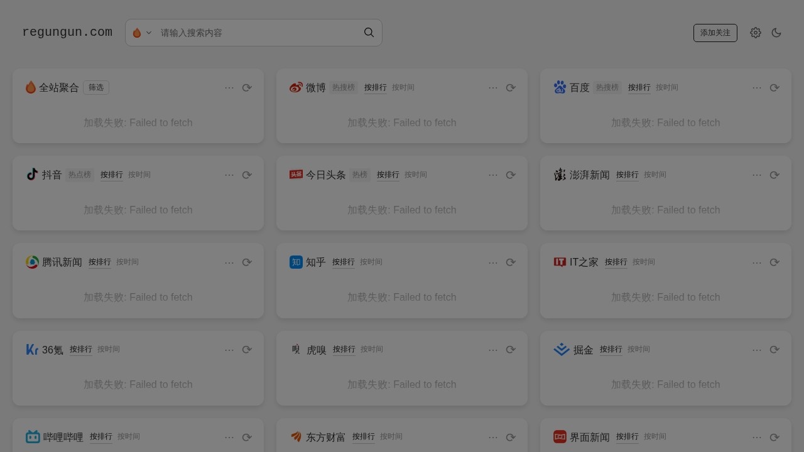Select 按时间 tab in 今日头条 card
The width and height of the screenshot is (804, 452).
coord(416,175)
